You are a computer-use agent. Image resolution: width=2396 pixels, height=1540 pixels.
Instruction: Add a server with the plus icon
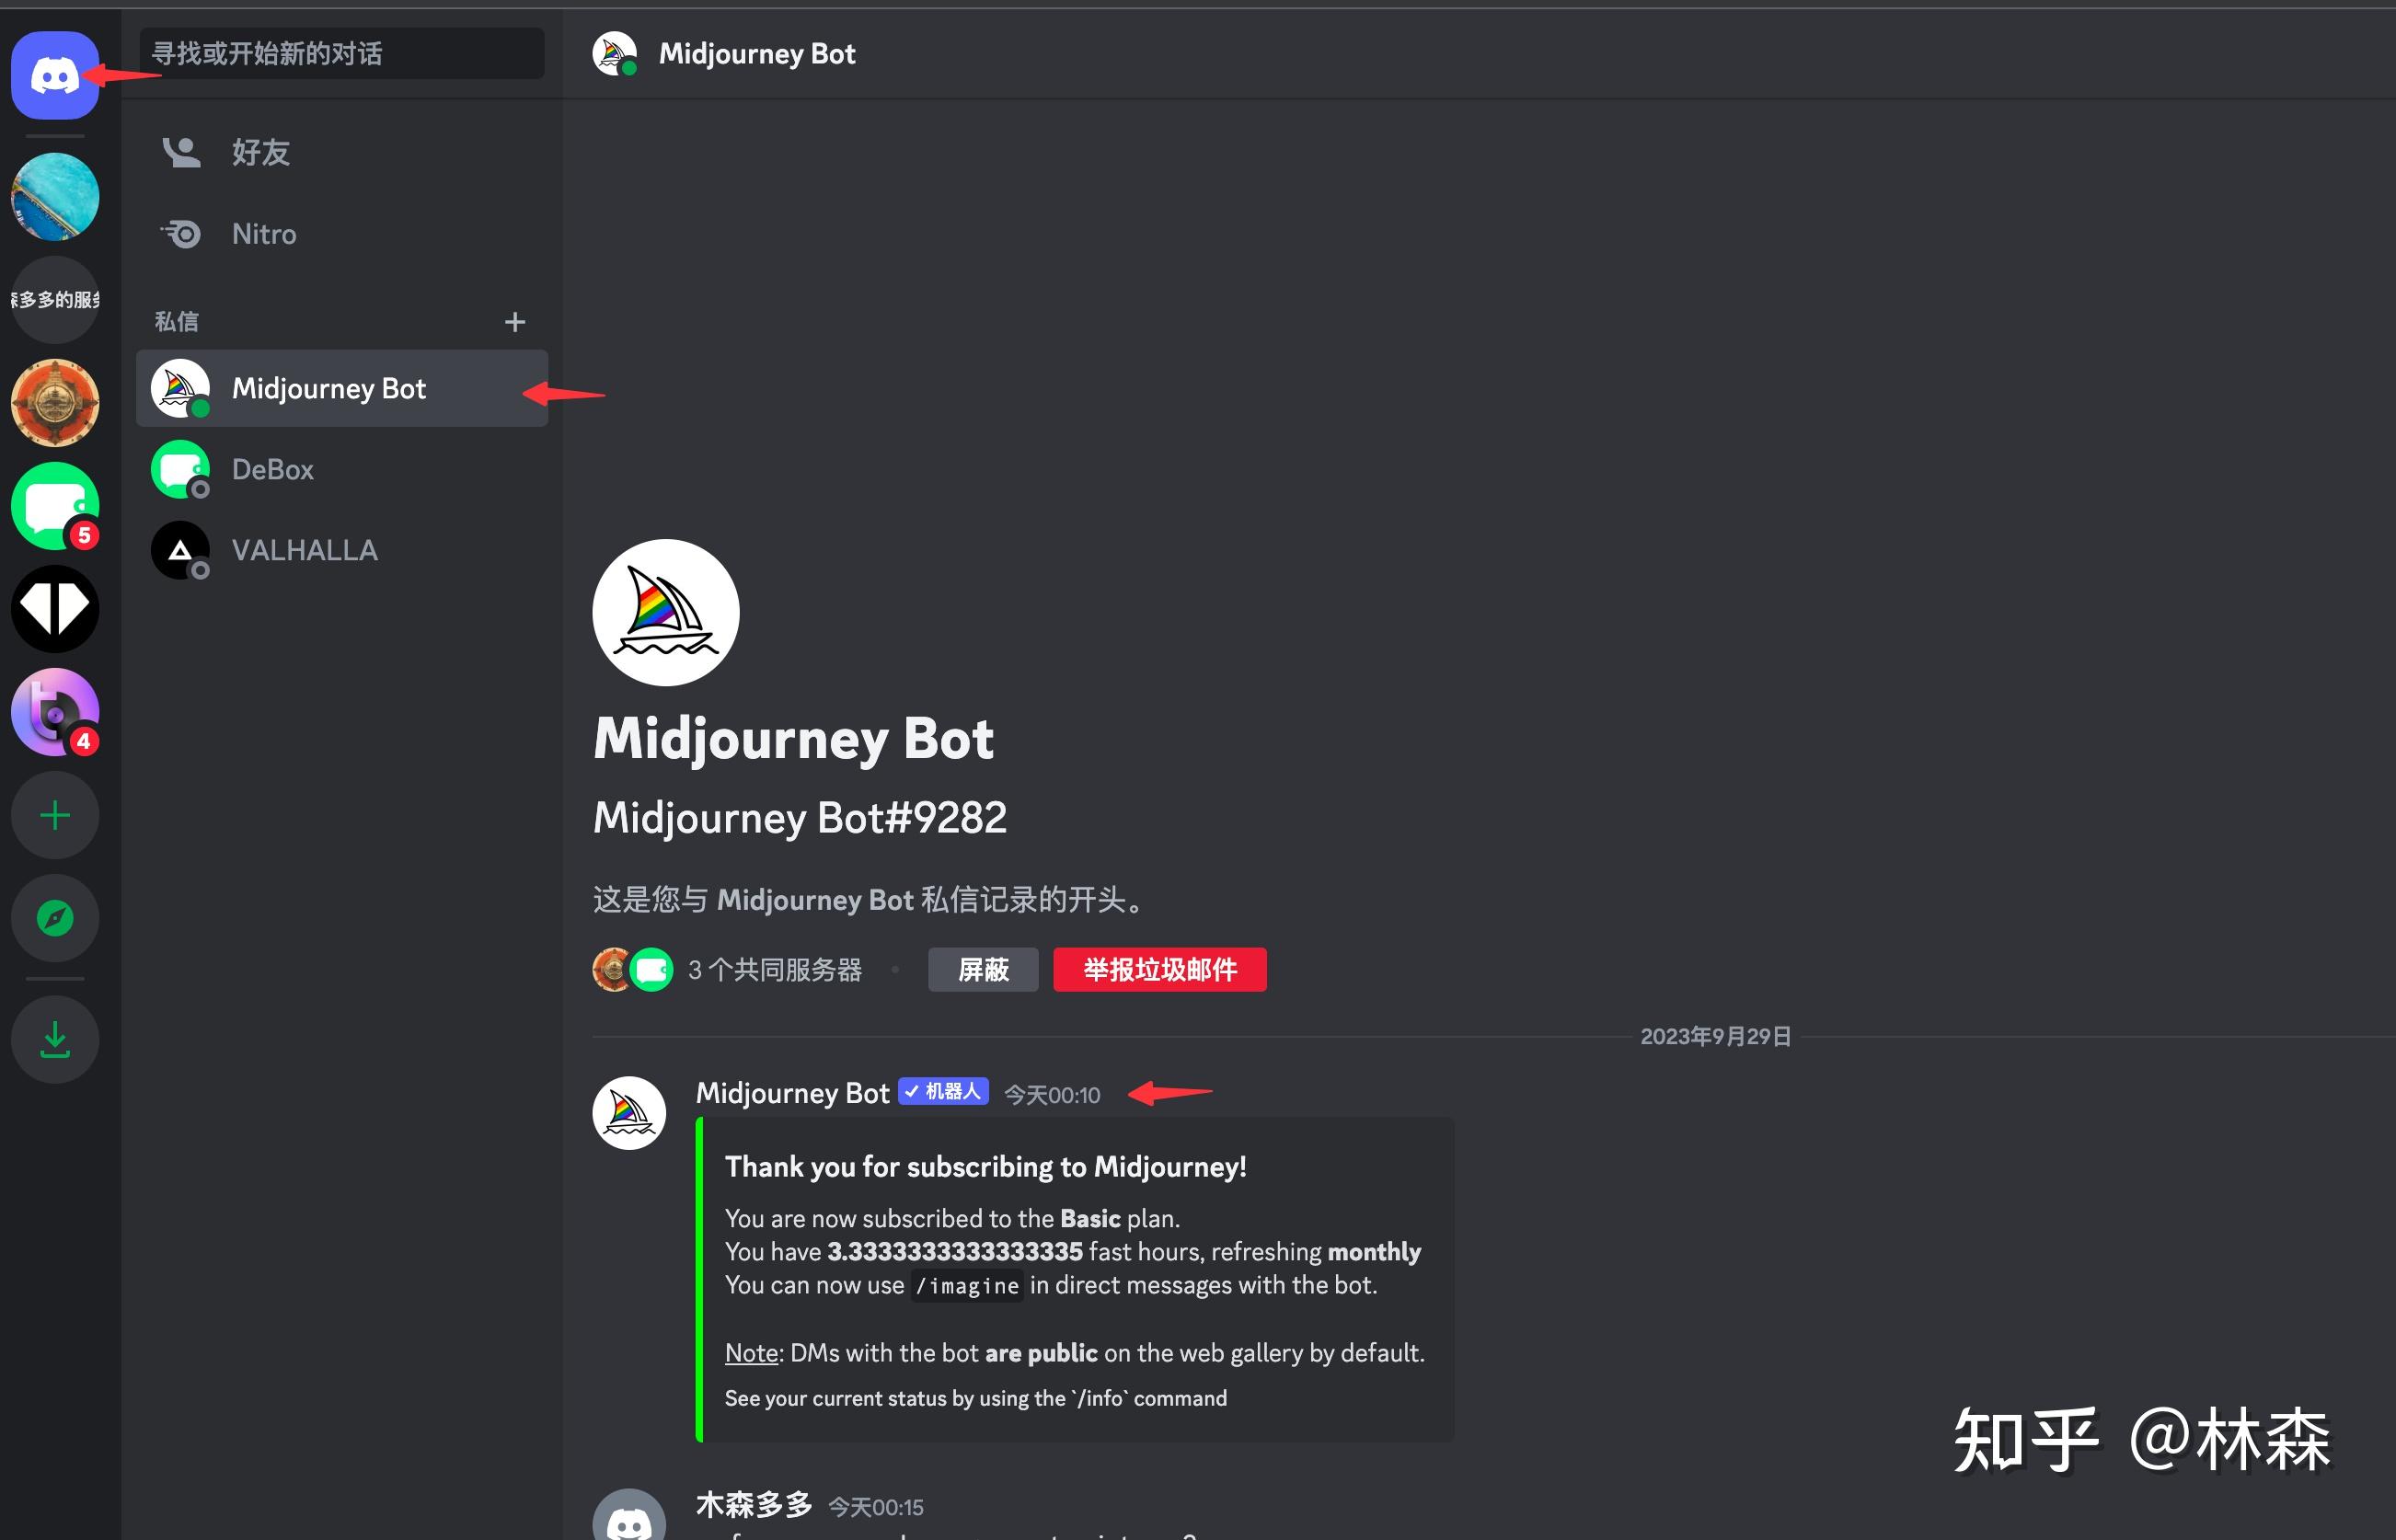(55, 815)
